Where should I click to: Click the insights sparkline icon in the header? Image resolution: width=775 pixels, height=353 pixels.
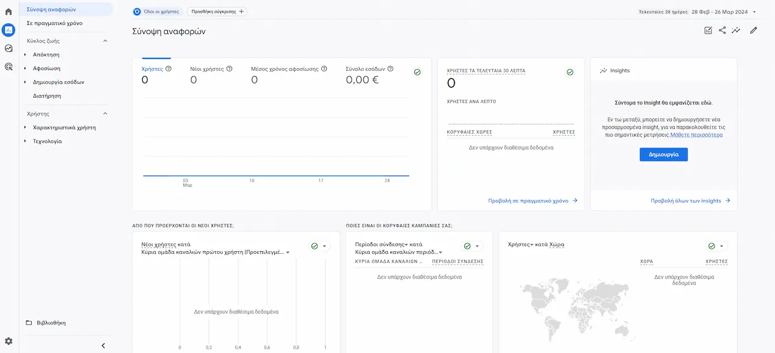point(736,29)
